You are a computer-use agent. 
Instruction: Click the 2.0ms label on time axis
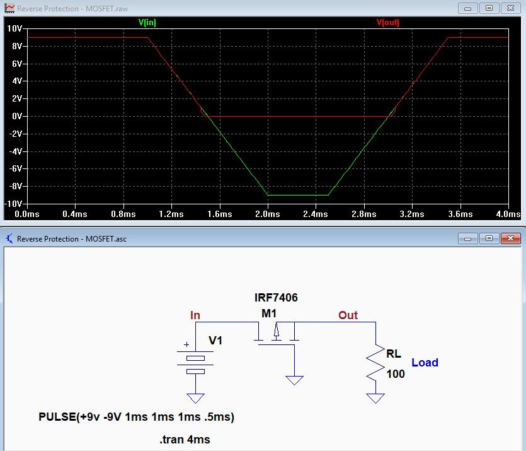[268, 214]
